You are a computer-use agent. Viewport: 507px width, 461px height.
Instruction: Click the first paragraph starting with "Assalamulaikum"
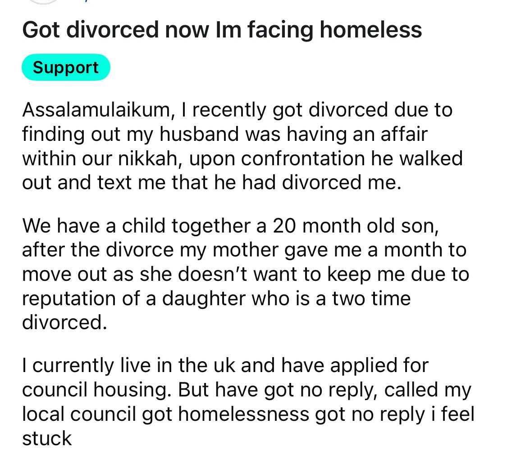[x=242, y=147]
